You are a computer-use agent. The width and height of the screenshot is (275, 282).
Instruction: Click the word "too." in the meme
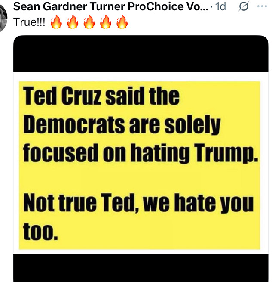pos(40,232)
